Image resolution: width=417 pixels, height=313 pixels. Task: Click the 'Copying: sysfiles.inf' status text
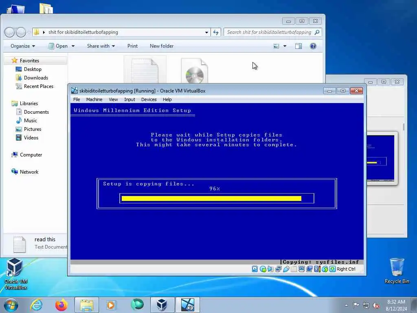[321, 262]
